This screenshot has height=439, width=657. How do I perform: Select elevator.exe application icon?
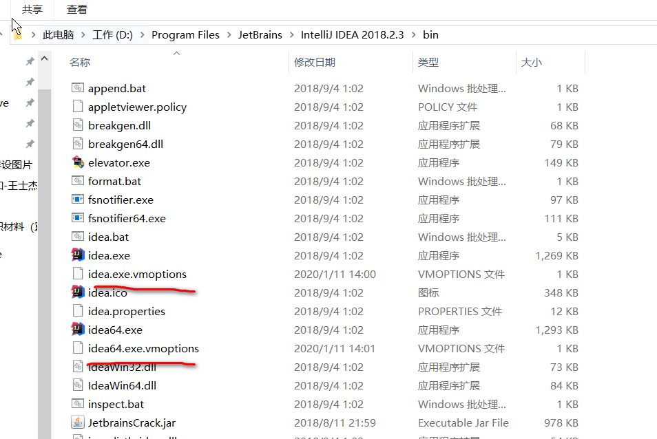point(78,162)
